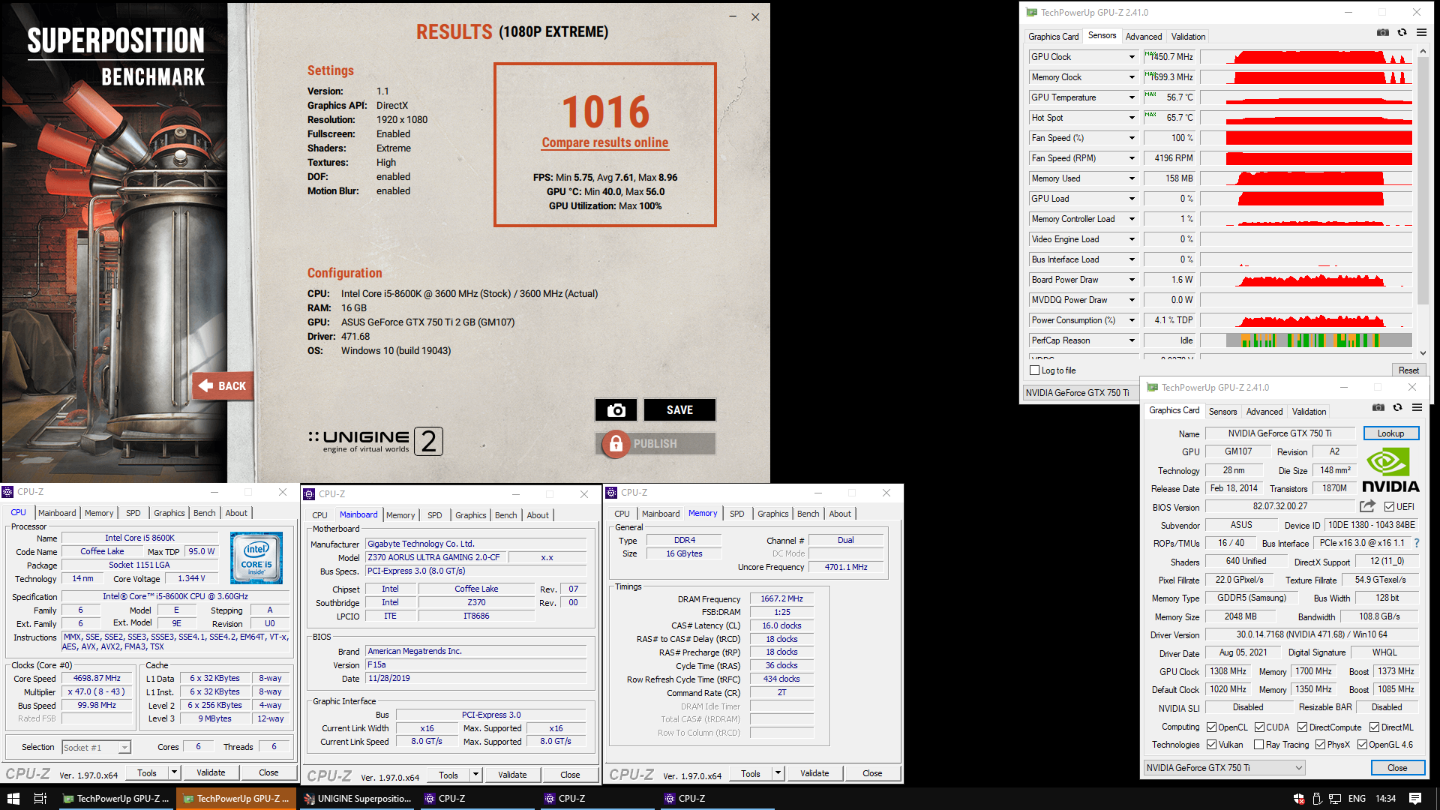1440x810 pixels.
Task: Click refresh icon in GPU-Z Sensors window
Action: tap(1402, 33)
